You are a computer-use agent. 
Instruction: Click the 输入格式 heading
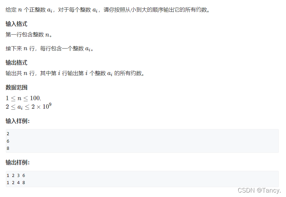click(16, 24)
